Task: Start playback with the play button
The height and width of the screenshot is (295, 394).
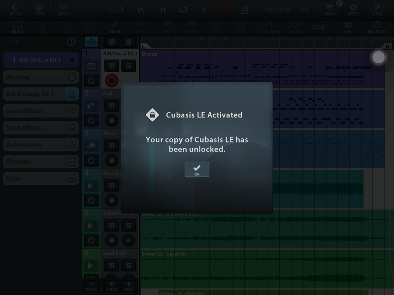Action: (203, 10)
